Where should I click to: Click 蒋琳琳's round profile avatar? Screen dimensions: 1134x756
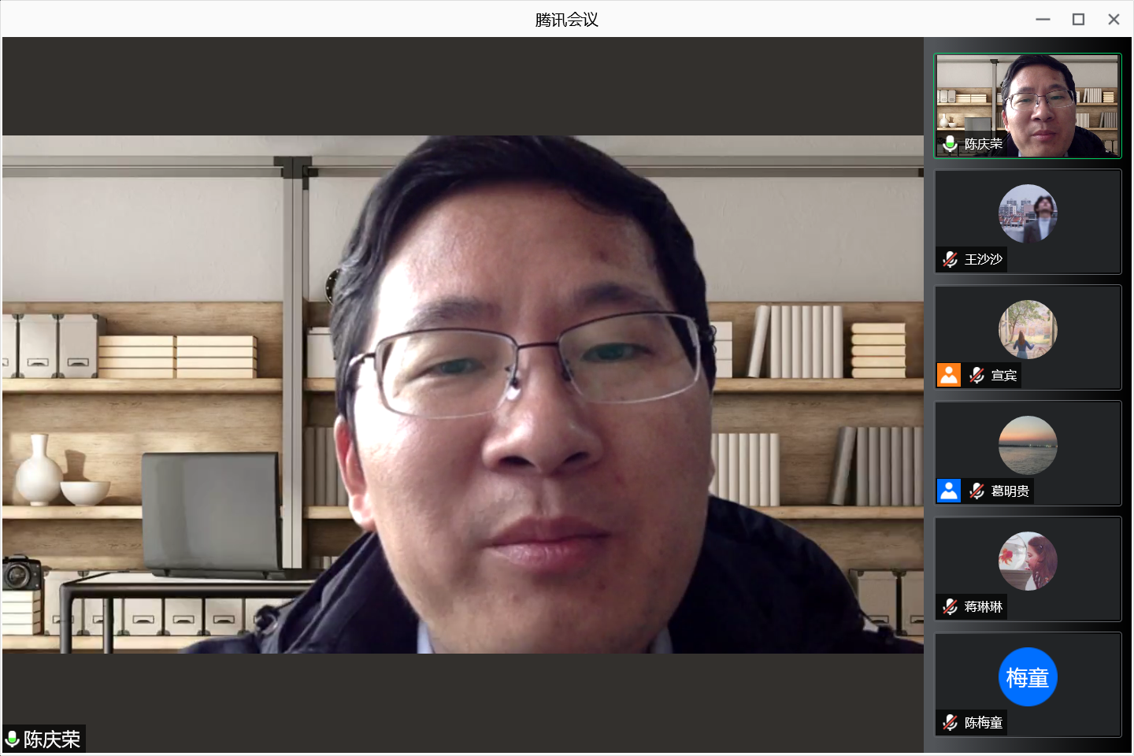(x=1028, y=561)
